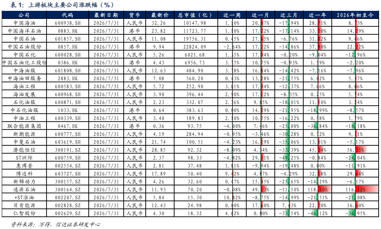This screenshot has height=229, width=381.
Task: Click 联合能源集团 one-year value -36.84%
Action: pos(317,126)
